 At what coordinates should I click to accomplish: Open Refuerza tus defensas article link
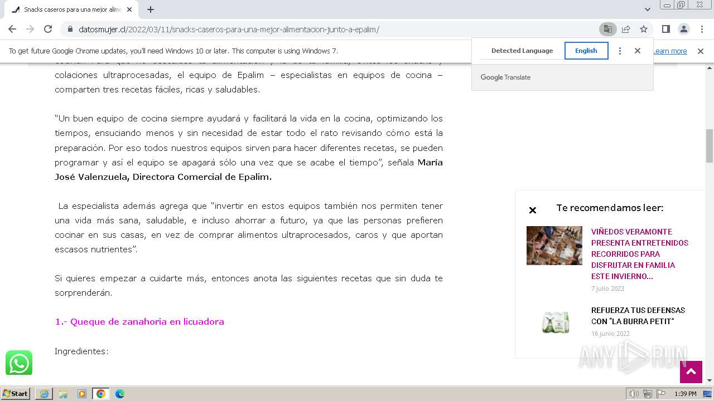click(x=638, y=316)
